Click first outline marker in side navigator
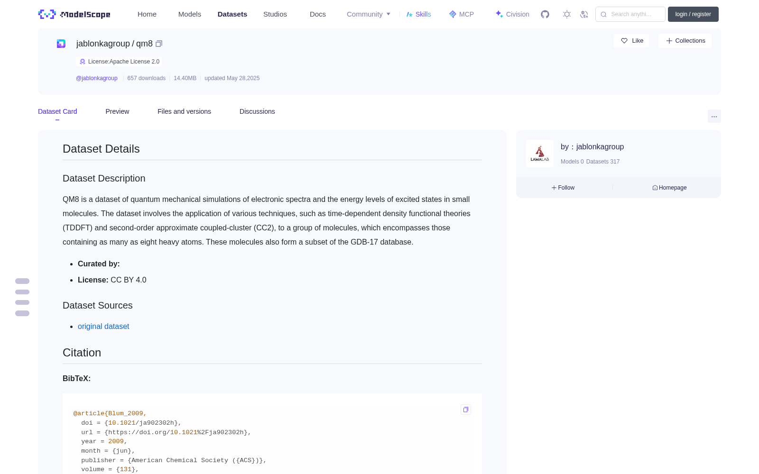The height and width of the screenshot is (474, 759). 22,281
